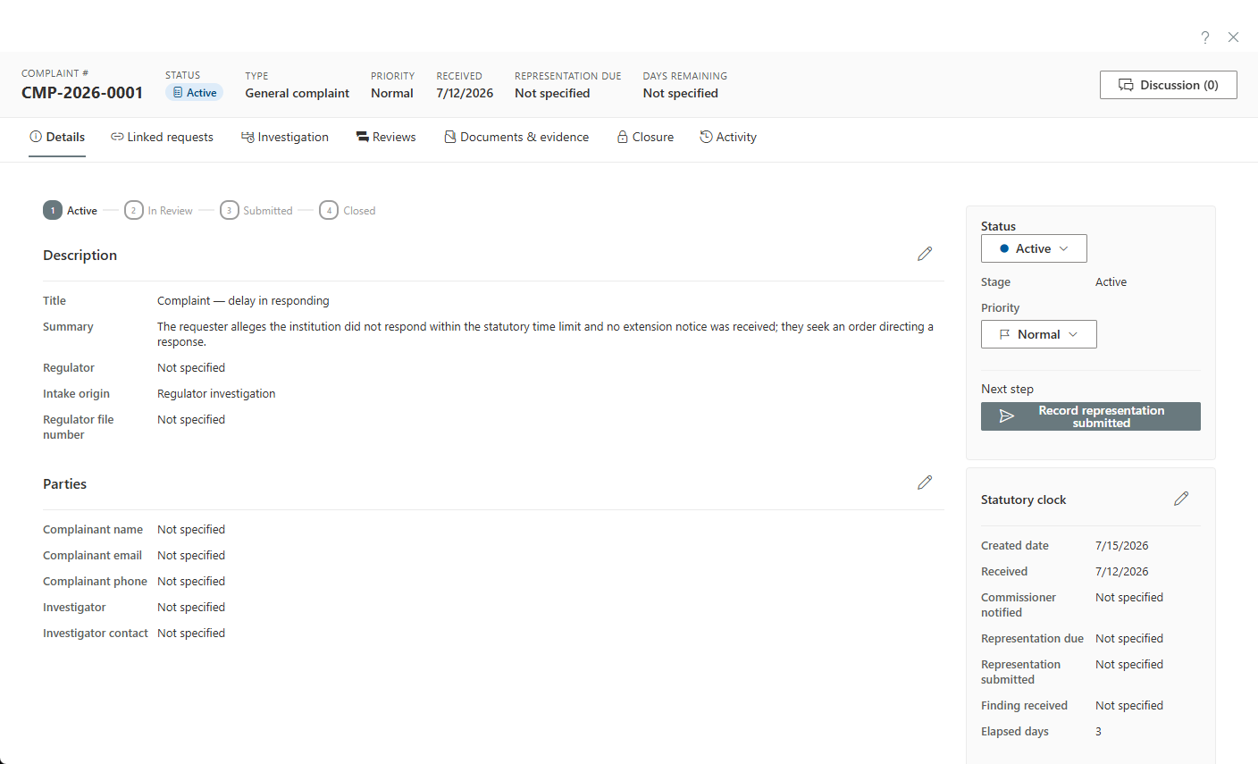Screen dimensions: 1258x764
Task: Click the Elapsed days value 3
Action: 1099,732
